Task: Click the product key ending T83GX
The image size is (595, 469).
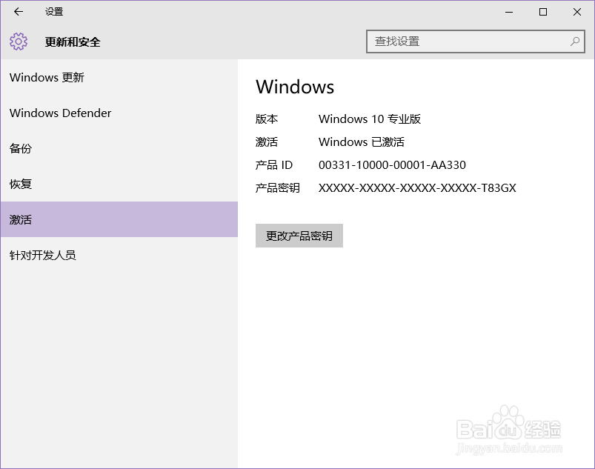Action: [417, 188]
